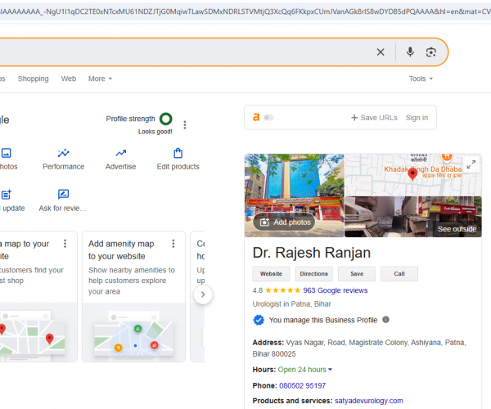The height and width of the screenshot is (409, 491).
Task: Click the 'Ask for revie...' label
Action: [x=63, y=208]
